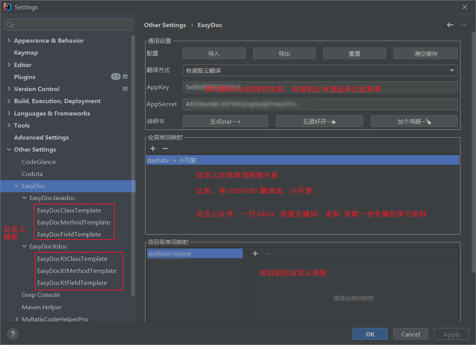Select Codota settings item
The height and width of the screenshot is (345, 476).
32,174
